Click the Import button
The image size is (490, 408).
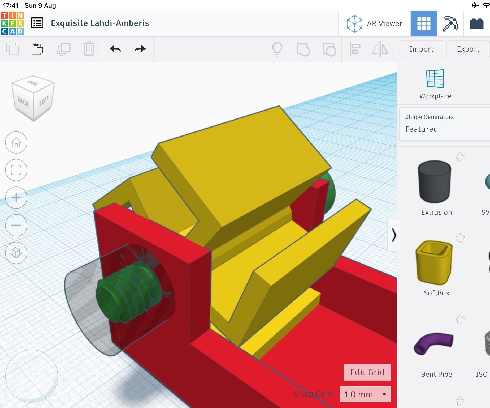[421, 49]
